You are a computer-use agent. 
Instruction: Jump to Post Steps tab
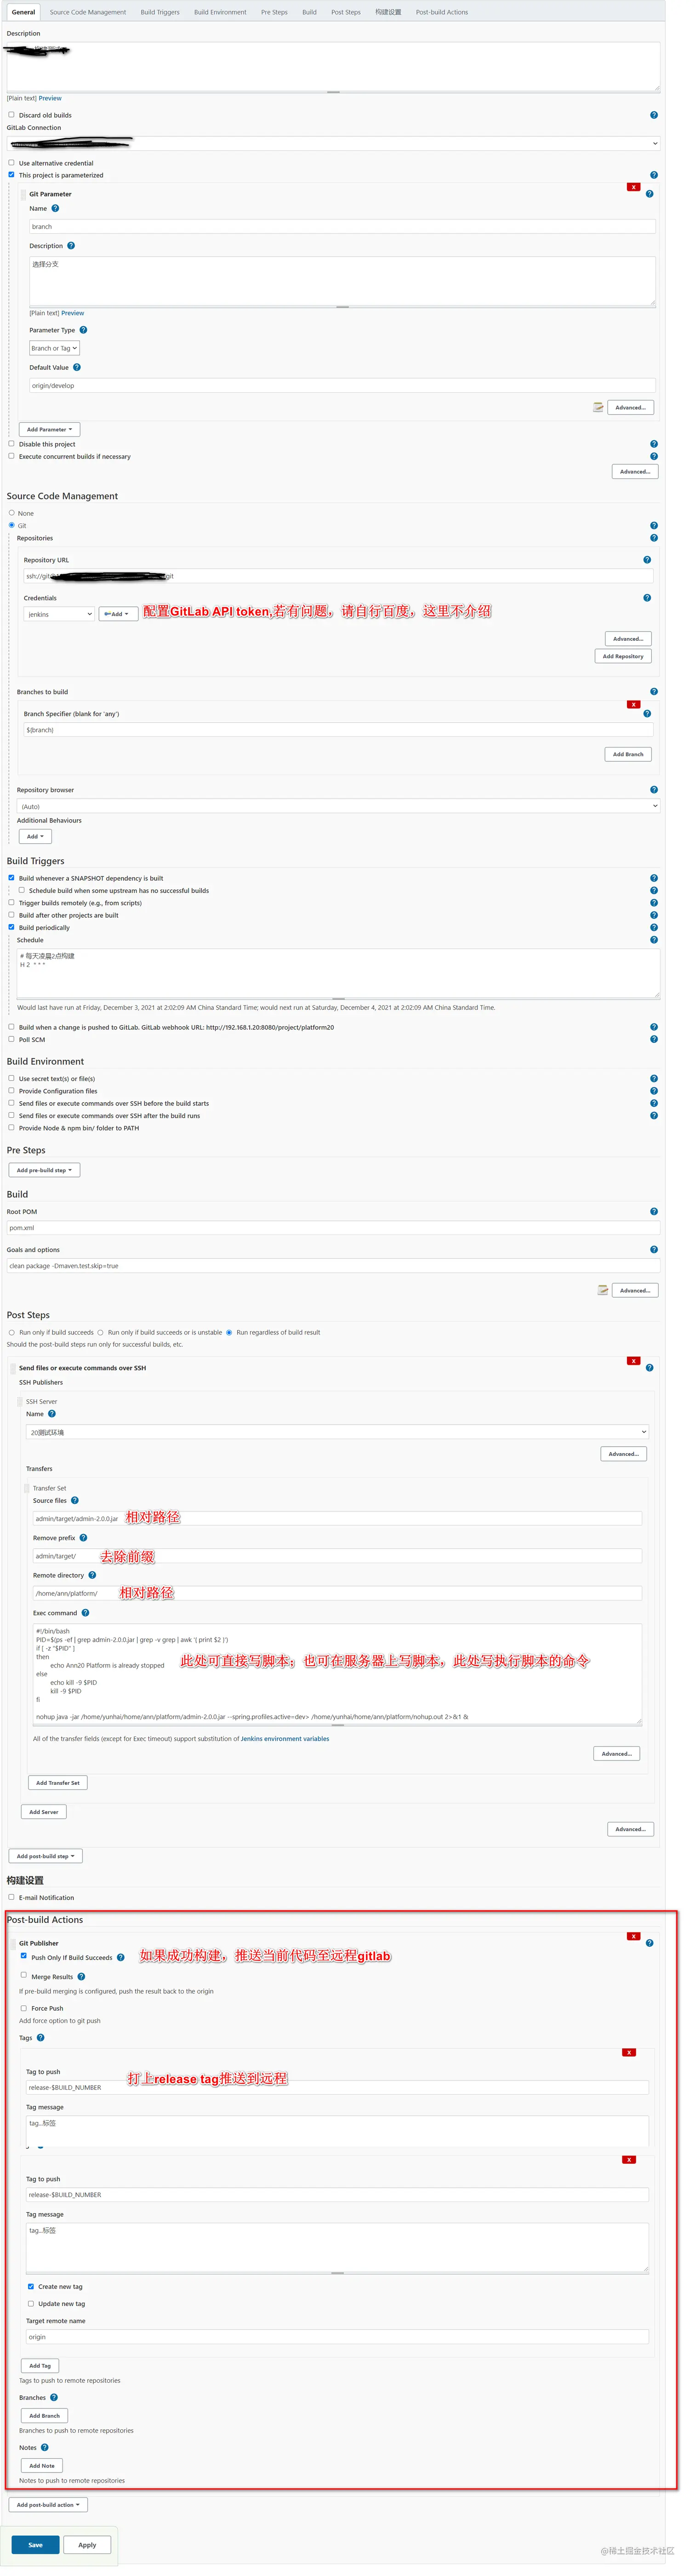[x=346, y=12]
